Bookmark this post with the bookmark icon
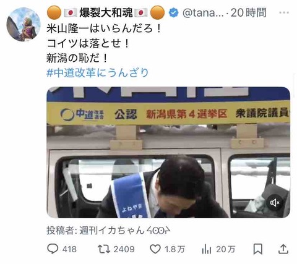The image size is (297, 264). tap(258, 249)
